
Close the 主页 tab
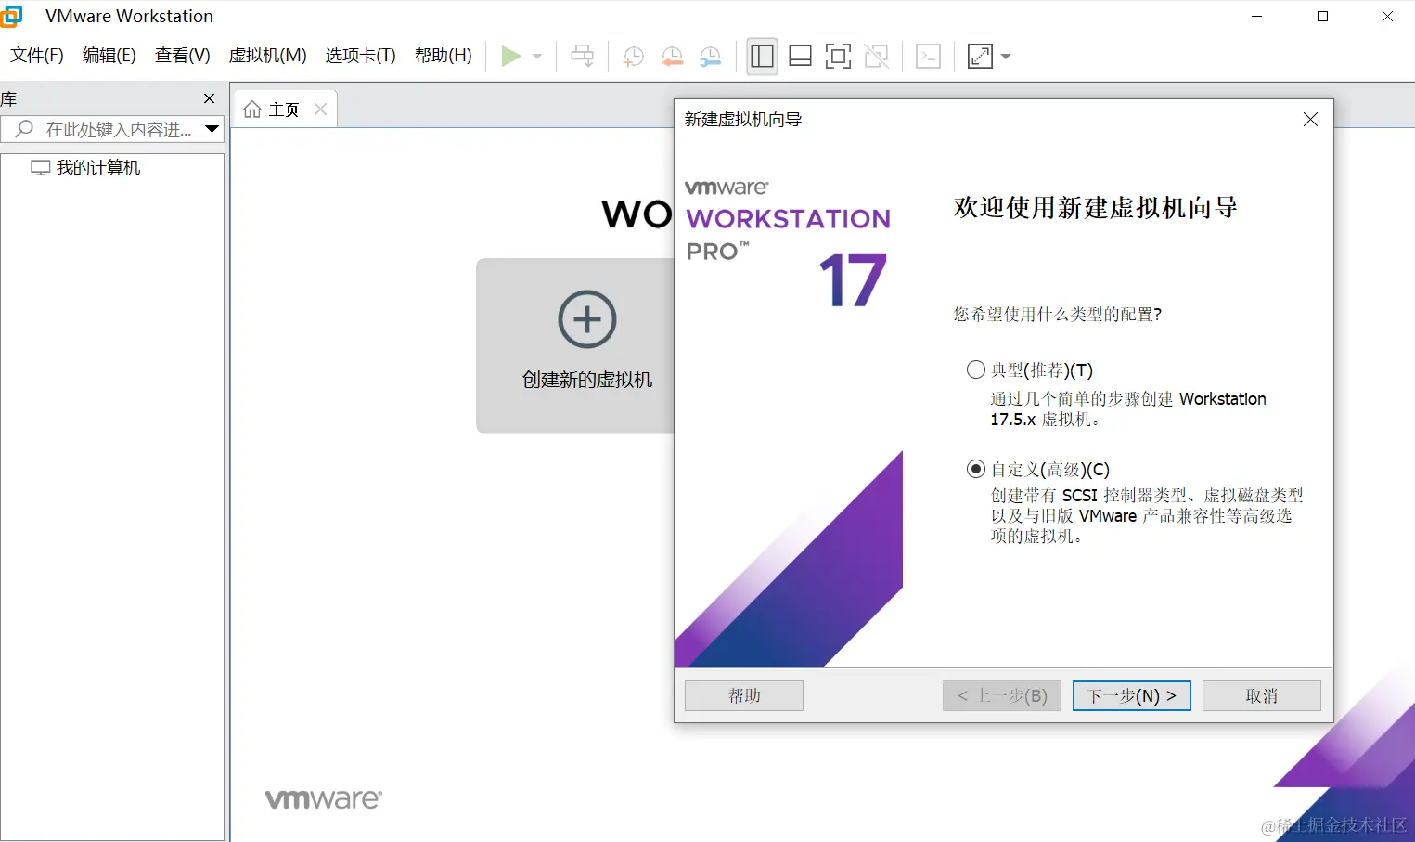321,110
